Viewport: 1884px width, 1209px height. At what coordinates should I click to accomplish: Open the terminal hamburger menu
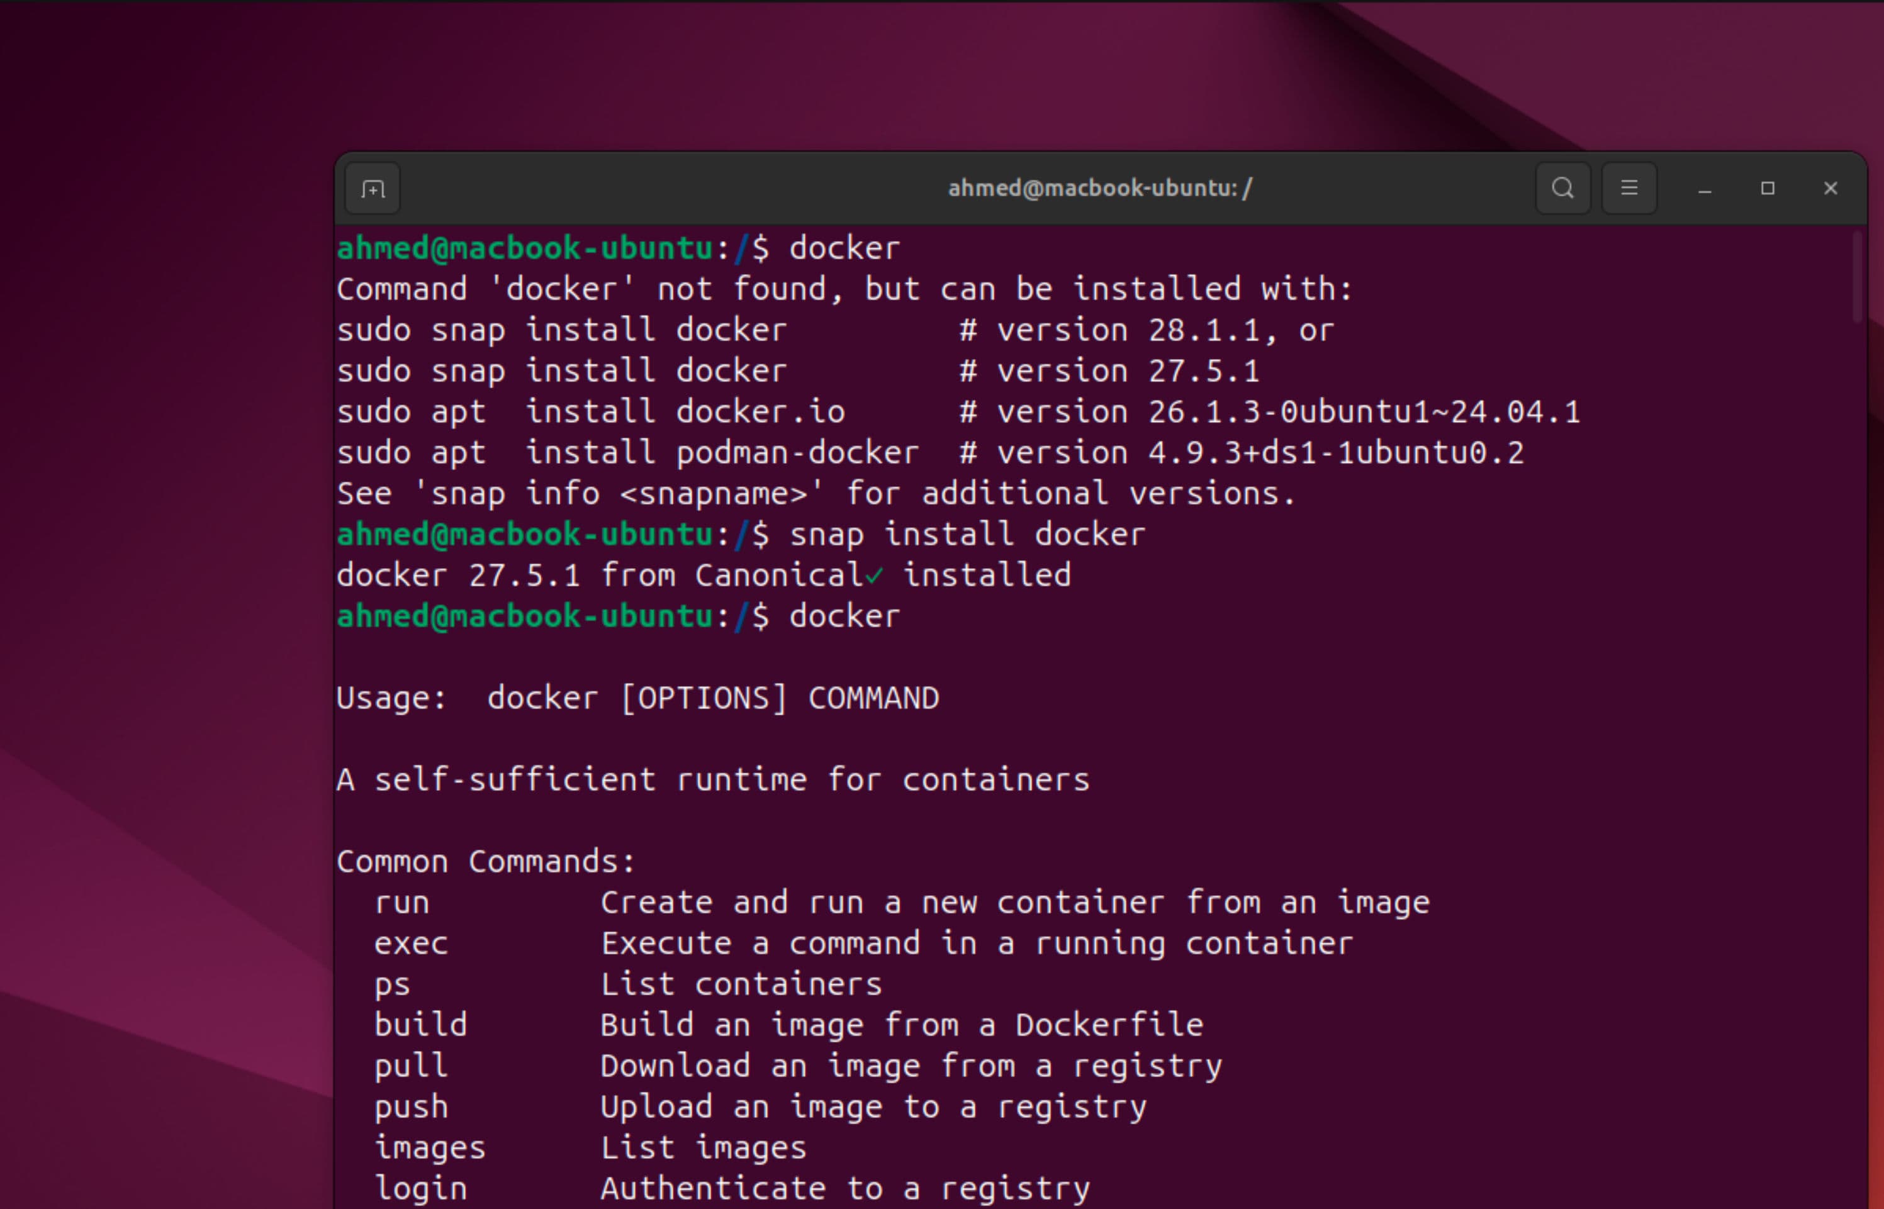(x=1629, y=189)
